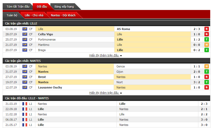Click the 2 : 3 score for Lille vs AS Roma
The image size is (211, 128).
tap(197, 29)
